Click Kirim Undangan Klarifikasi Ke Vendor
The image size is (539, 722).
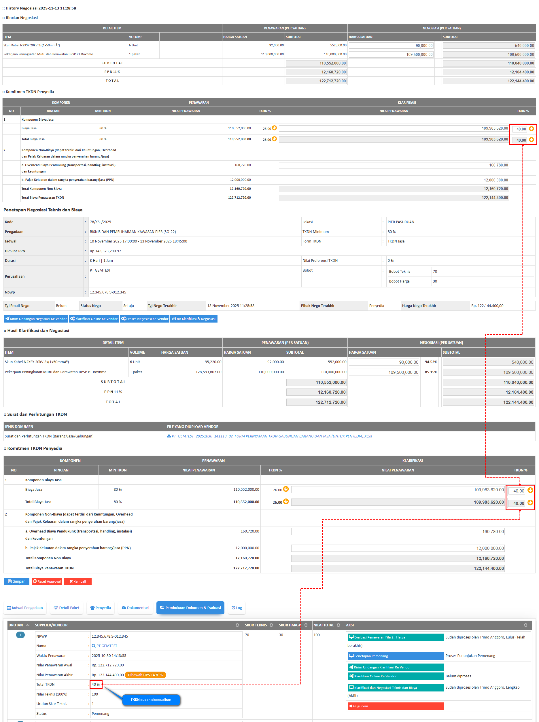pos(396,667)
